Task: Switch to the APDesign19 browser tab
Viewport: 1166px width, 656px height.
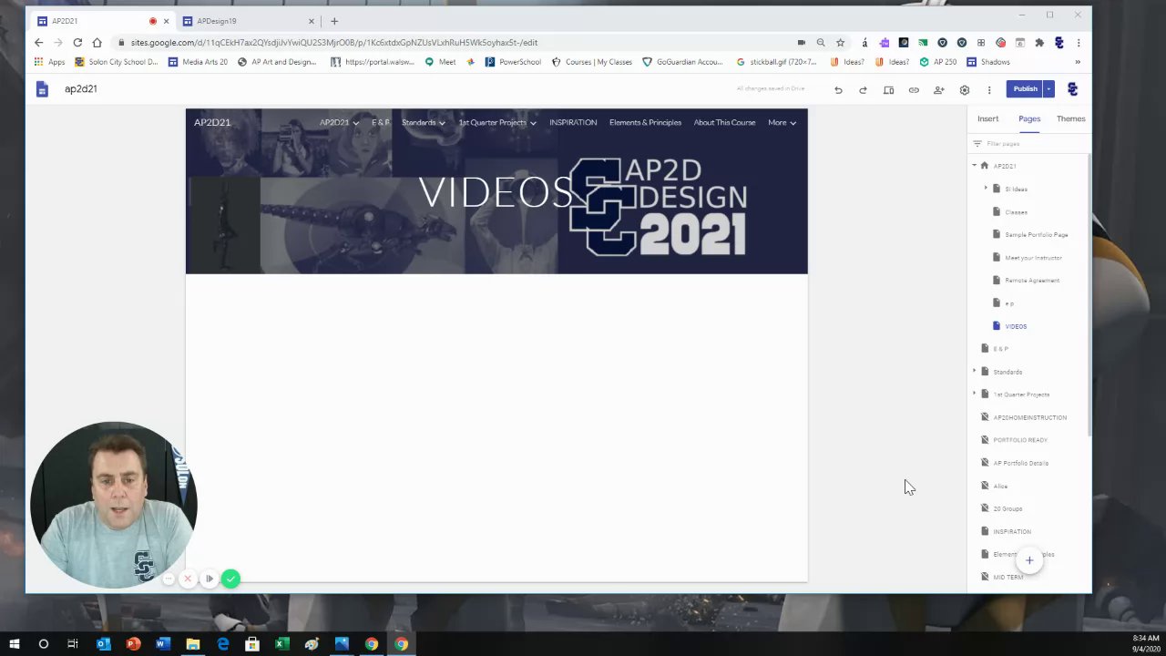Action: (x=246, y=21)
